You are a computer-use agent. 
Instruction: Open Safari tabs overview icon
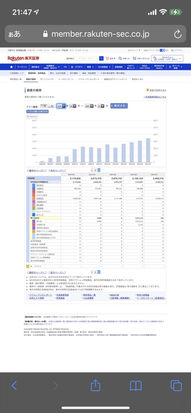[176, 386]
